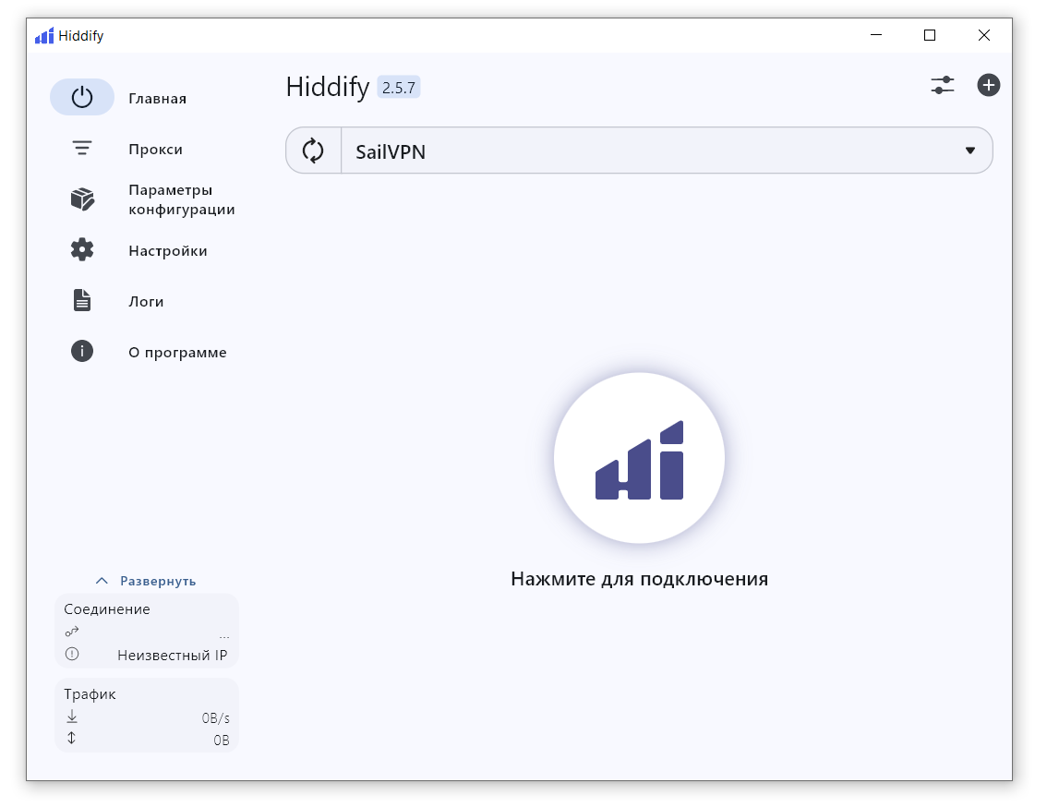The height and width of the screenshot is (807, 1047).
Task: Maximize the Hiddify window
Action: click(930, 35)
